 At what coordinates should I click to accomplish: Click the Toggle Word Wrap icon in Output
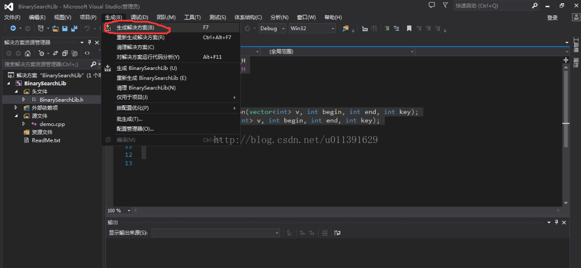(x=337, y=233)
